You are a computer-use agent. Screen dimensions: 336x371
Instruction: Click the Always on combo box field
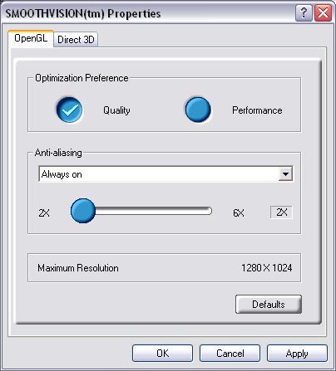pyautogui.click(x=166, y=174)
